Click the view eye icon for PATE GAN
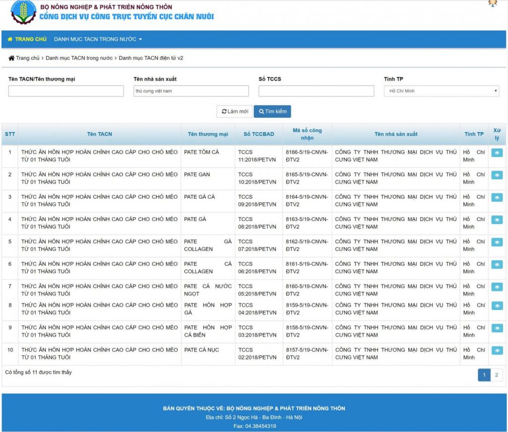Screen dimensions: 508x432 497,175
